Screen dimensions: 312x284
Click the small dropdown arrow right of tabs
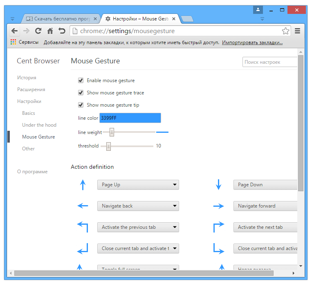262,19
